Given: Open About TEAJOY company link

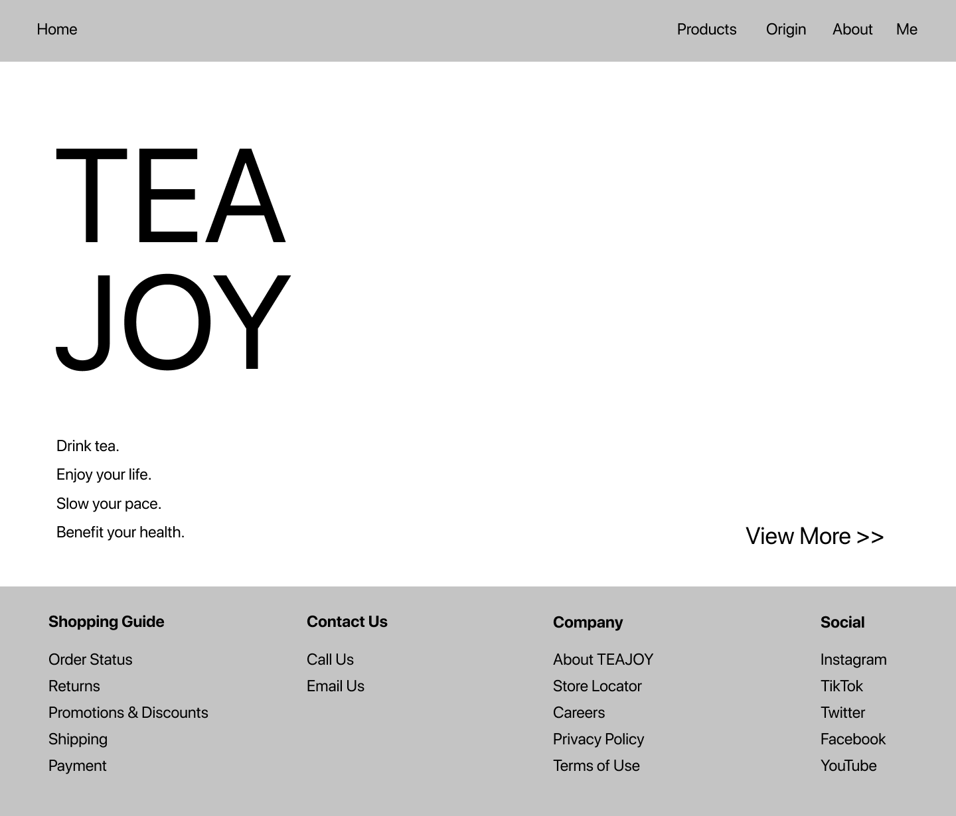Looking at the screenshot, I should (603, 659).
